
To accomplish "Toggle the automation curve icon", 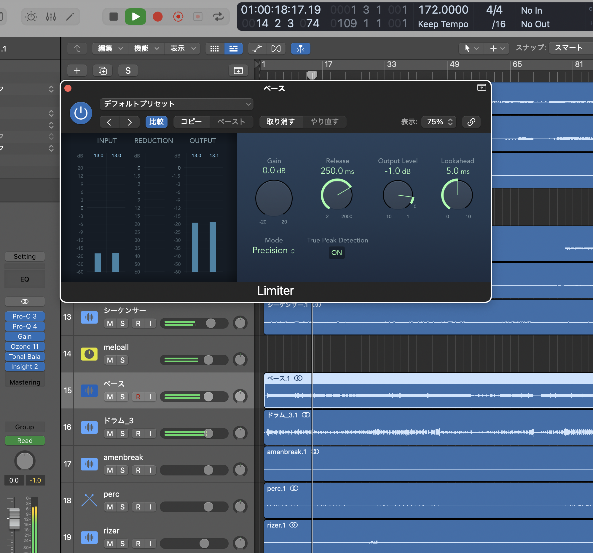I will pyautogui.click(x=257, y=49).
